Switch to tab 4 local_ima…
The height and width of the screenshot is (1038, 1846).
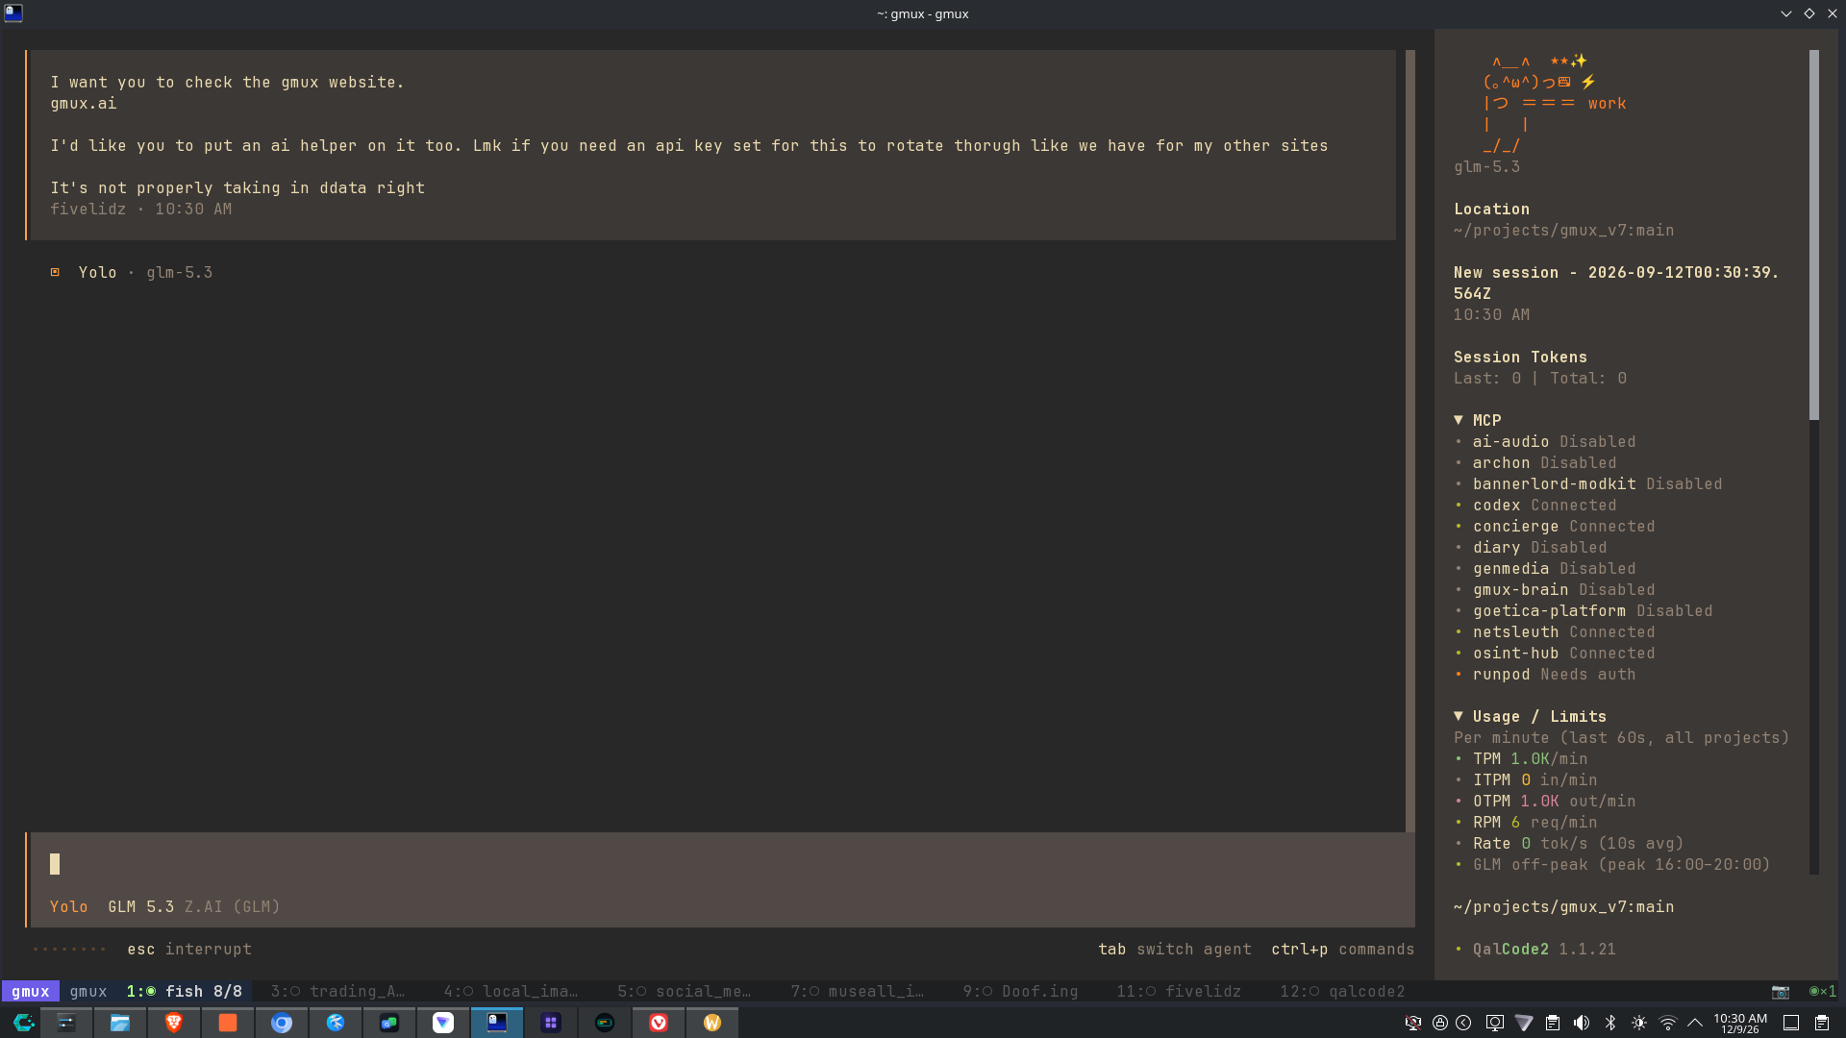click(x=511, y=991)
